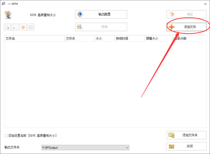
Task: Click the 确定 OK button
Action: (x=186, y=14)
